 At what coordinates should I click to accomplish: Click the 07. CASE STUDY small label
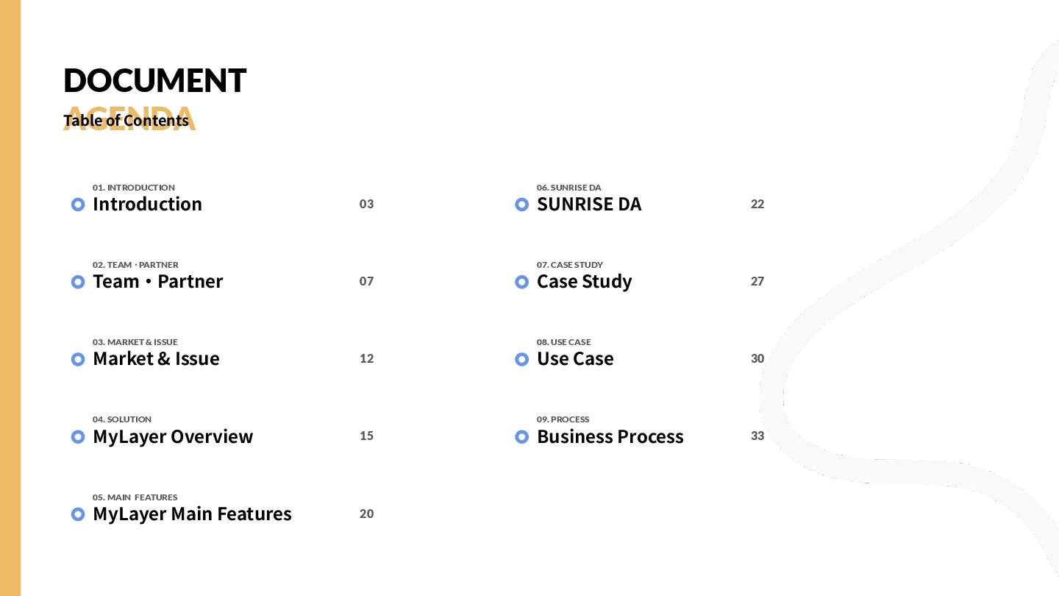570,265
